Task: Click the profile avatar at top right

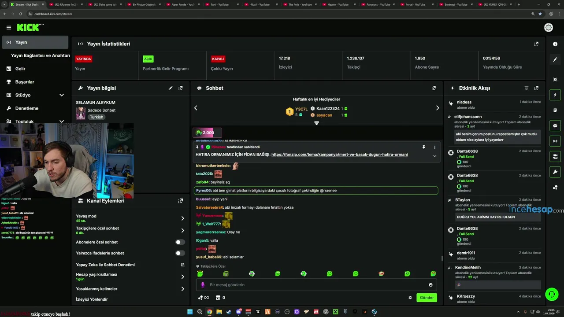Action: tap(549, 28)
